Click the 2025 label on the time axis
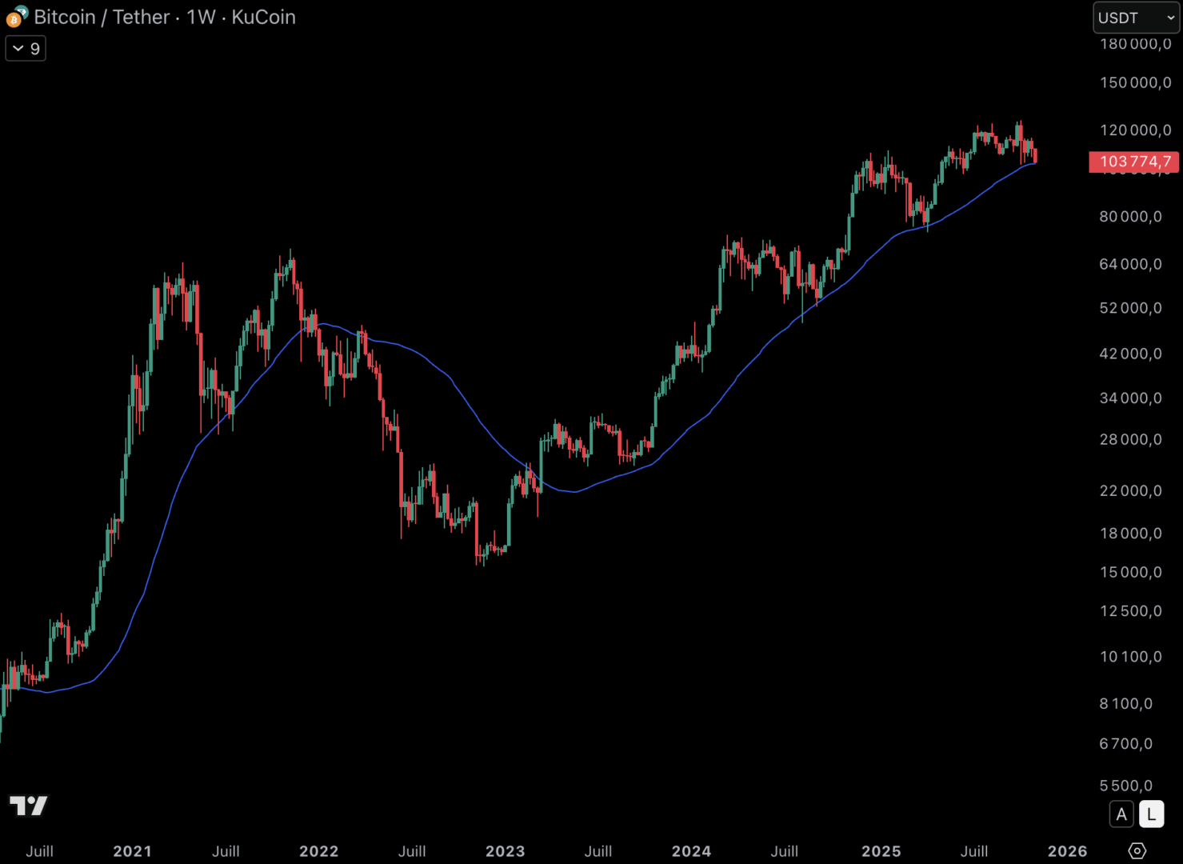The width and height of the screenshot is (1183, 864). 881,851
